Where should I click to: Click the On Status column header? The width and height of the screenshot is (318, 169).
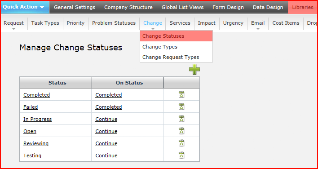(128, 83)
